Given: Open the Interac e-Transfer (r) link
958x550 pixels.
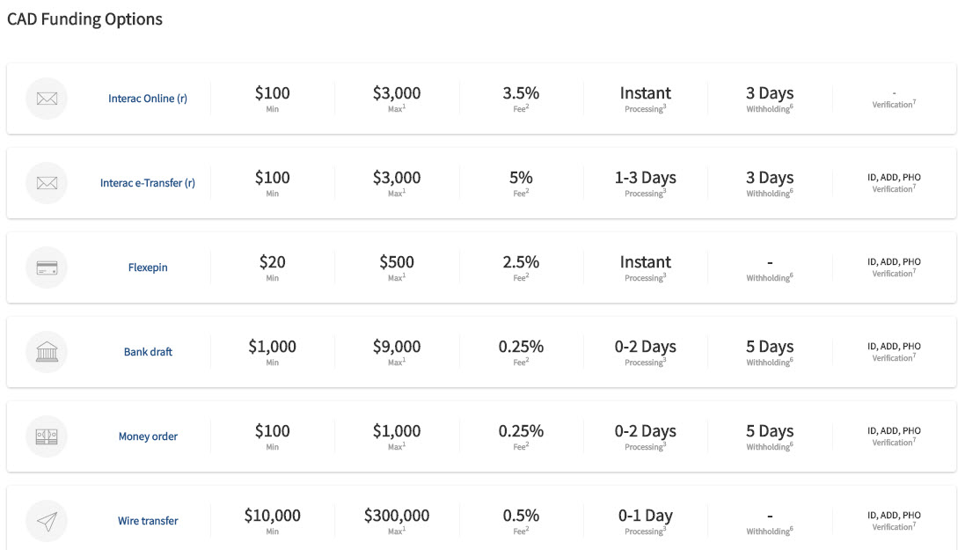Looking at the screenshot, I should [148, 183].
